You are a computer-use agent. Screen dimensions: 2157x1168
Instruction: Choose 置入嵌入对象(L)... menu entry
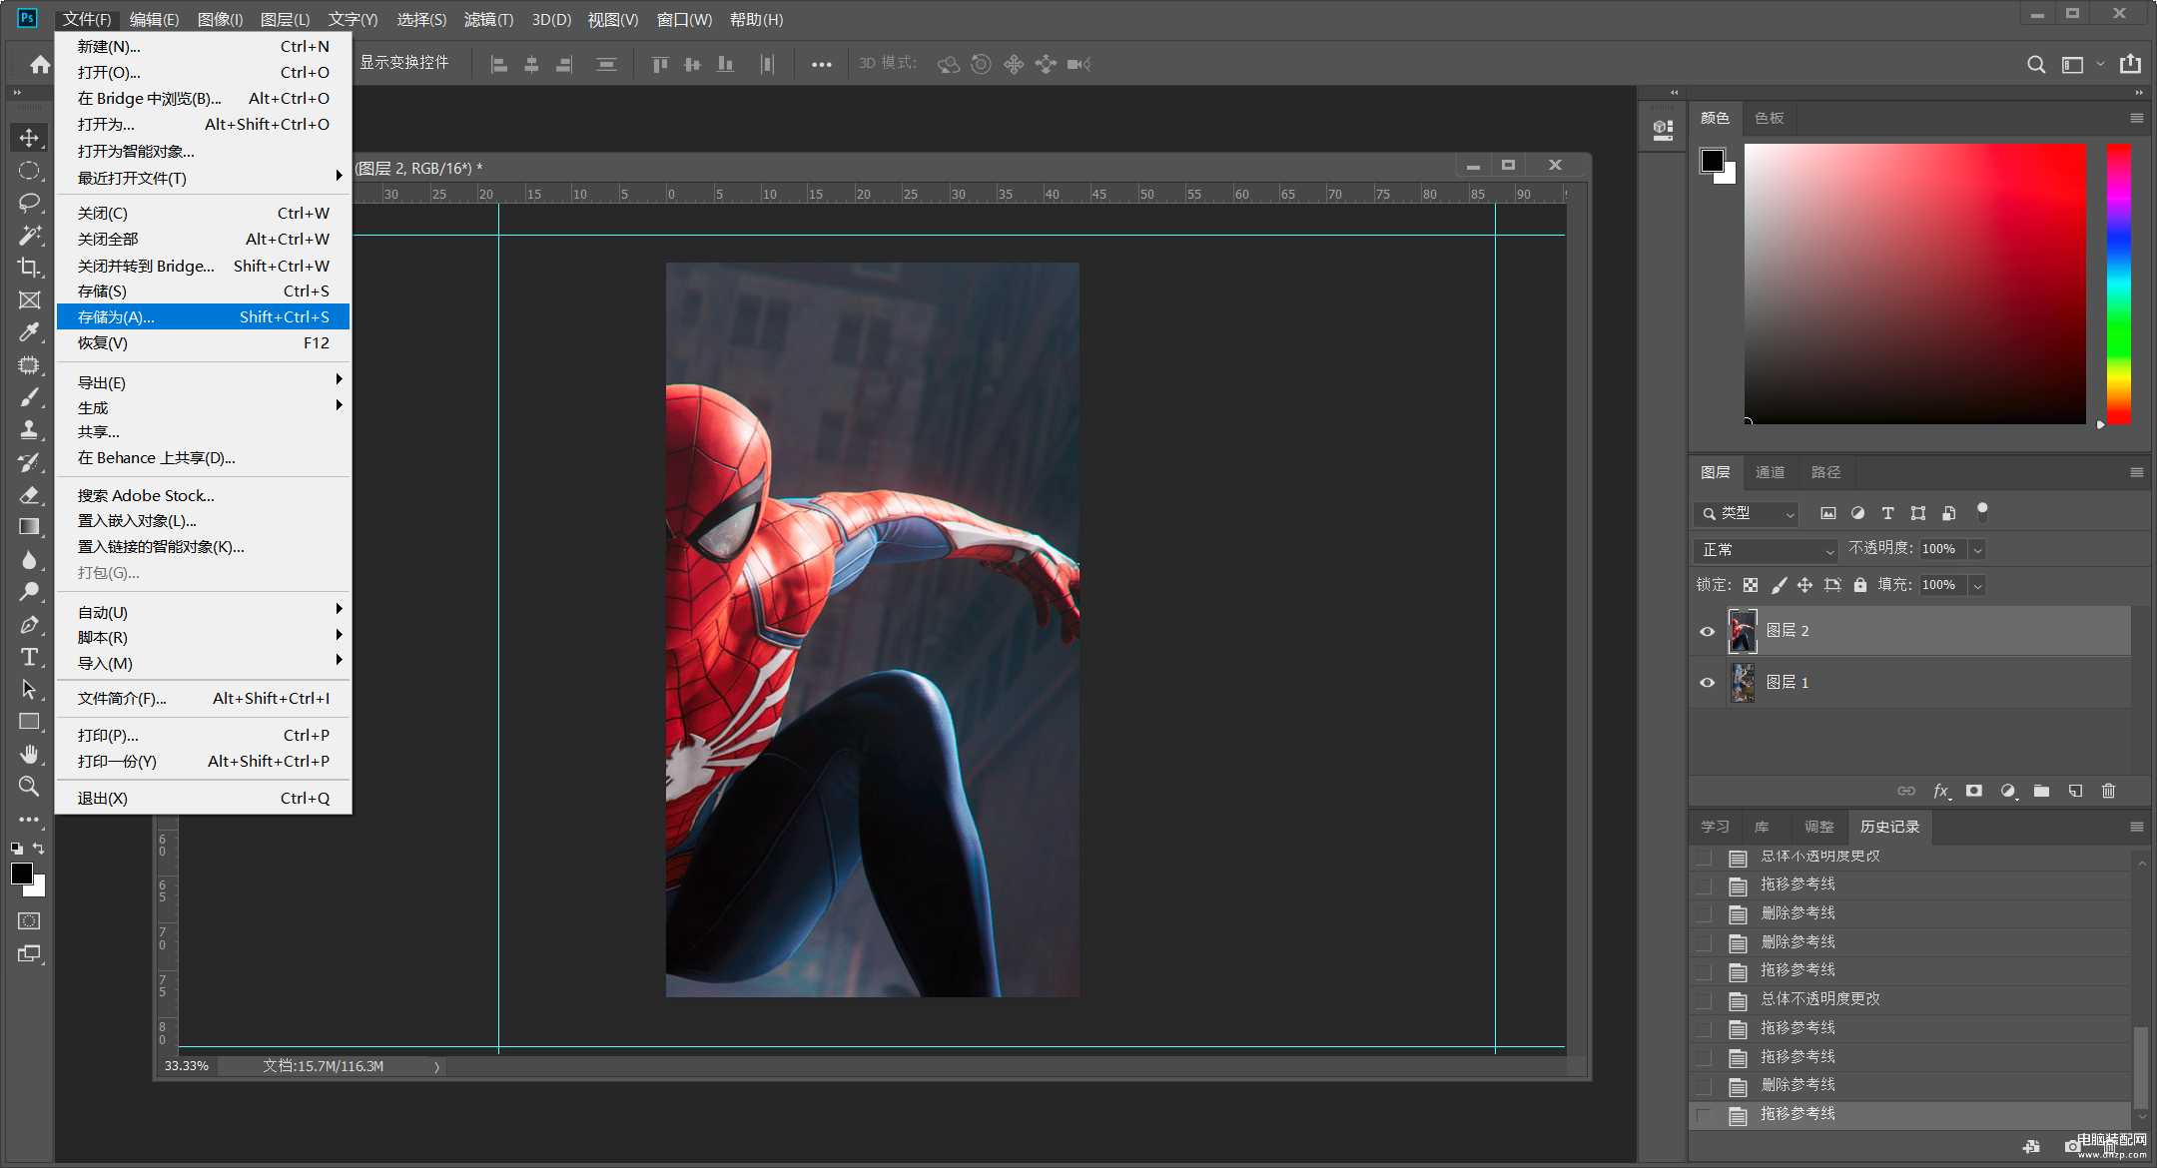tap(204, 520)
